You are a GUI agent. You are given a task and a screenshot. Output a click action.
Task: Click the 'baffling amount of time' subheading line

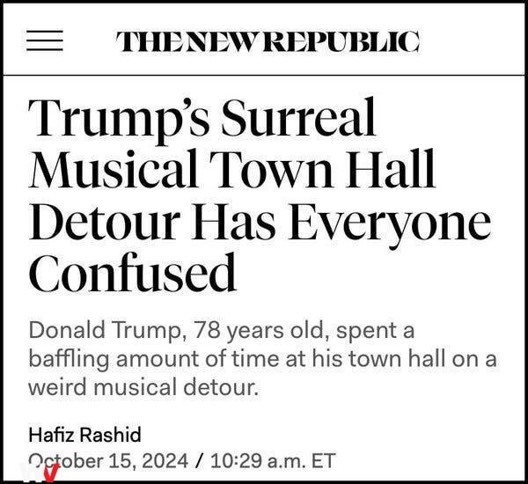coord(262,359)
